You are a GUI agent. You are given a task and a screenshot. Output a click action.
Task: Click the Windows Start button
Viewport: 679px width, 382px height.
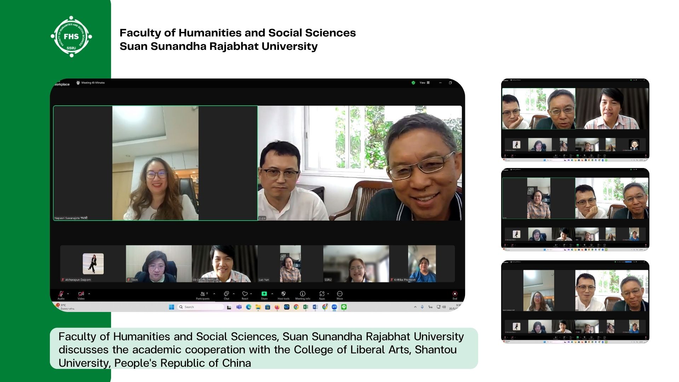[172, 307]
